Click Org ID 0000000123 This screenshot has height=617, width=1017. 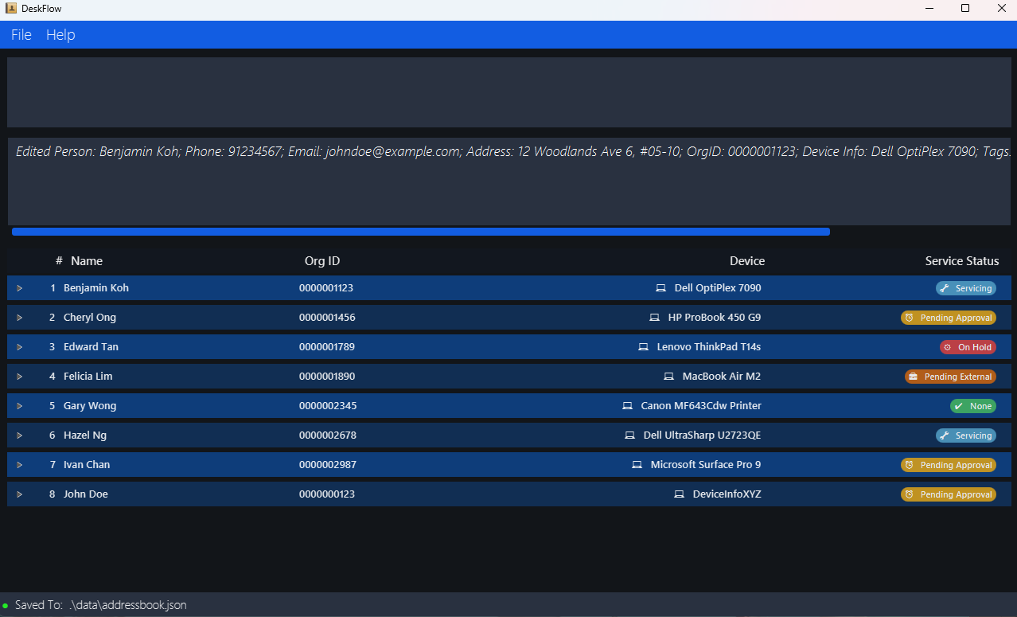[327, 494]
